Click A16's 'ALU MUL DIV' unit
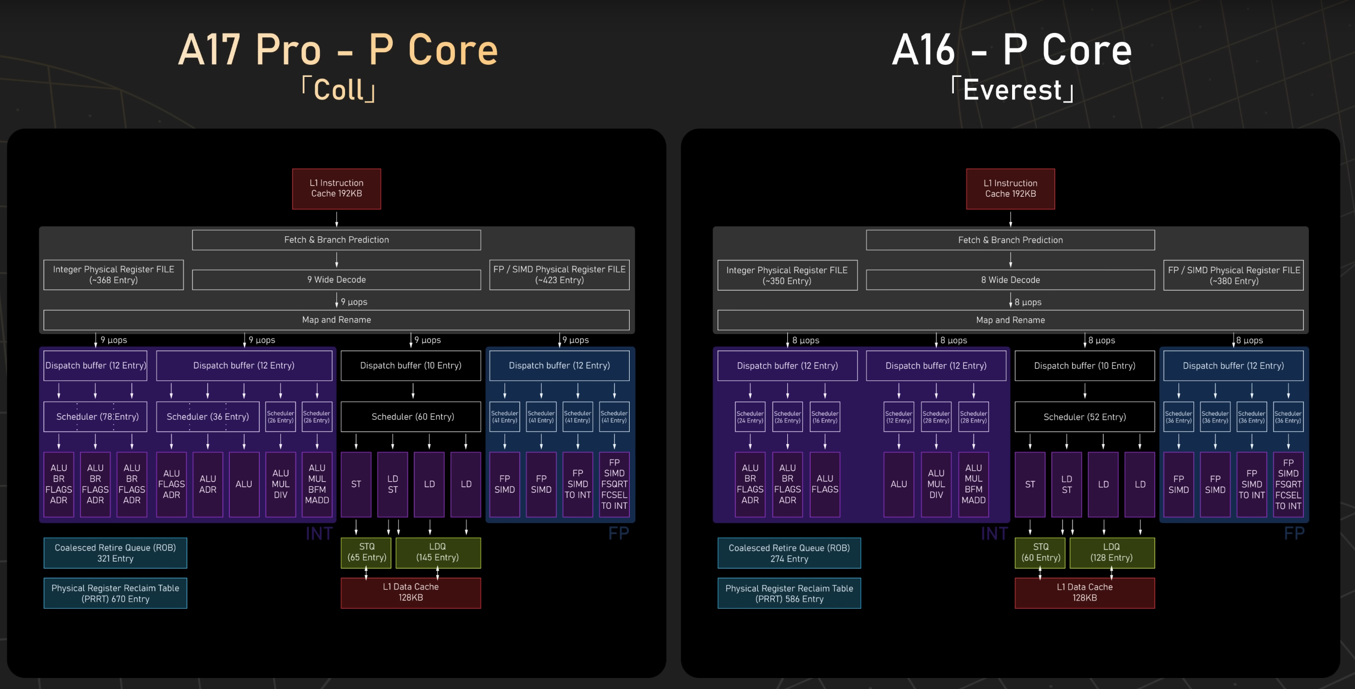Viewport: 1355px width, 689px height. coord(936,484)
